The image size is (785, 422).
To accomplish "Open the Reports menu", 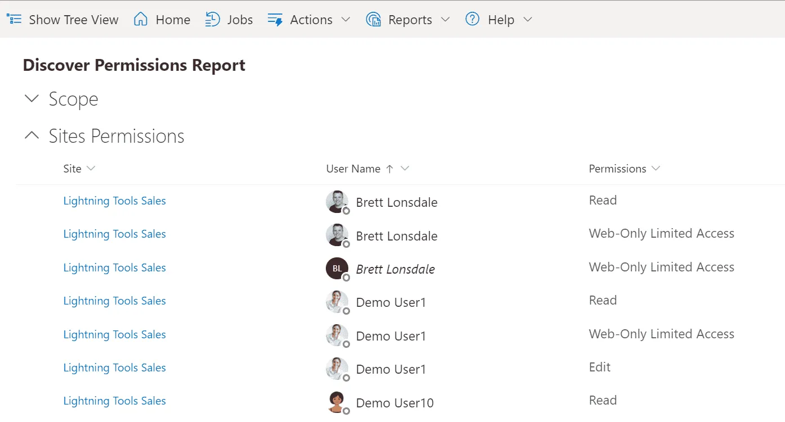I will click(409, 19).
